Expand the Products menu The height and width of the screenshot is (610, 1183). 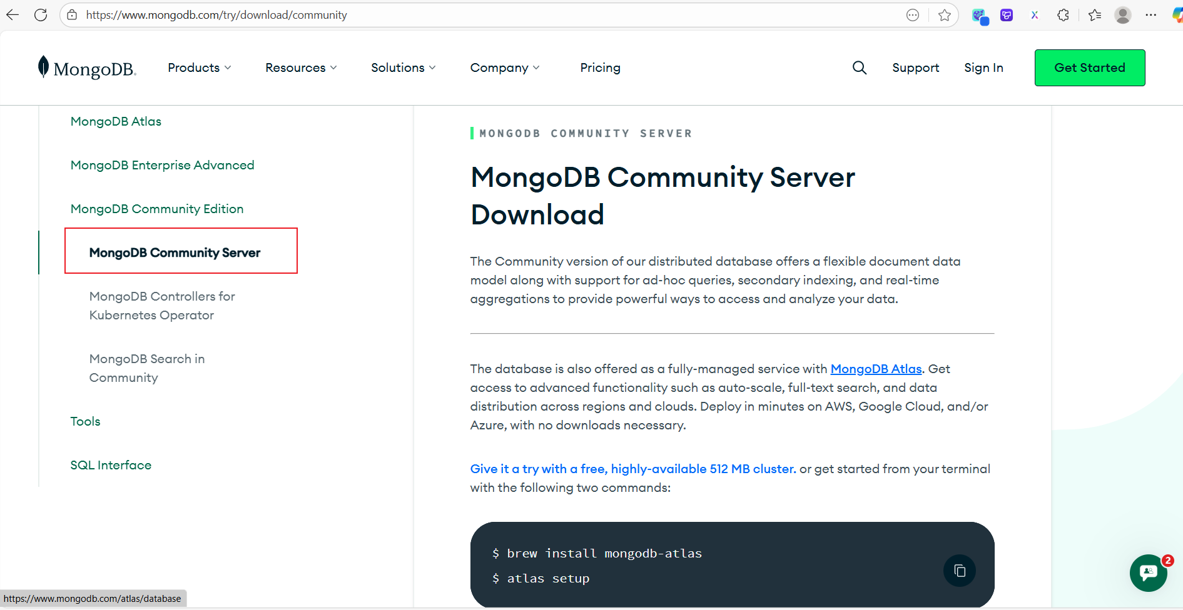[200, 67]
